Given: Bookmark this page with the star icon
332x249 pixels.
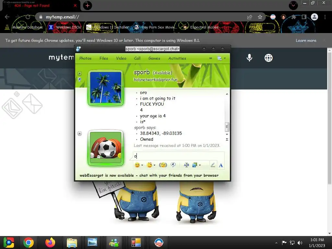Looking at the screenshot, I should 260,17.
